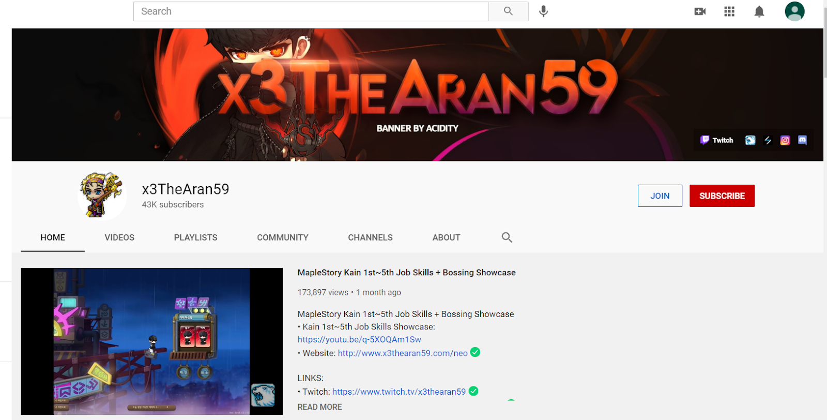Click the Join membership button
827x420 pixels.
(x=660, y=196)
